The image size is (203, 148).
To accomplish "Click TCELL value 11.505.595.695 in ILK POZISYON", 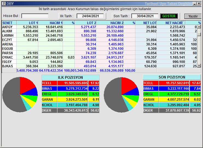I will [76, 83].
